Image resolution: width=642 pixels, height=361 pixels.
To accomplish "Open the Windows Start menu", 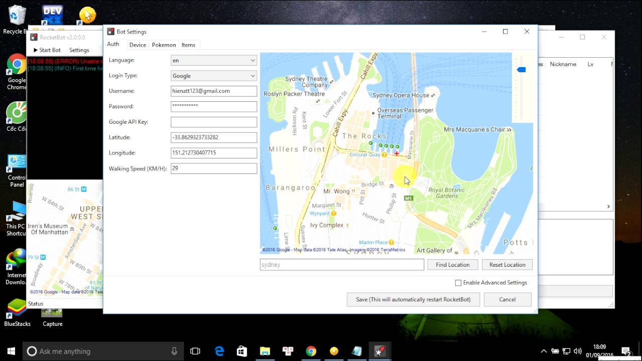I will coord(11,351).
